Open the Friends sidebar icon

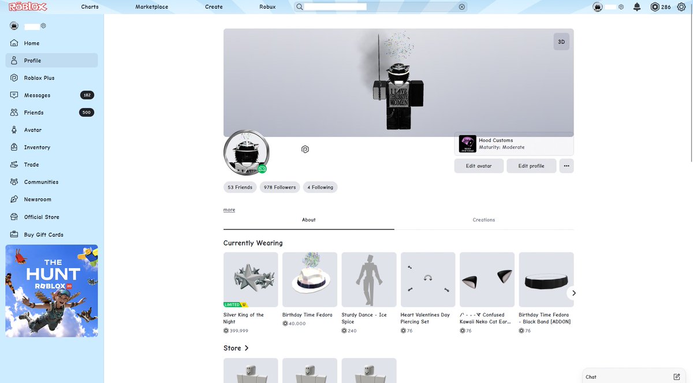[x=14, y=113]
